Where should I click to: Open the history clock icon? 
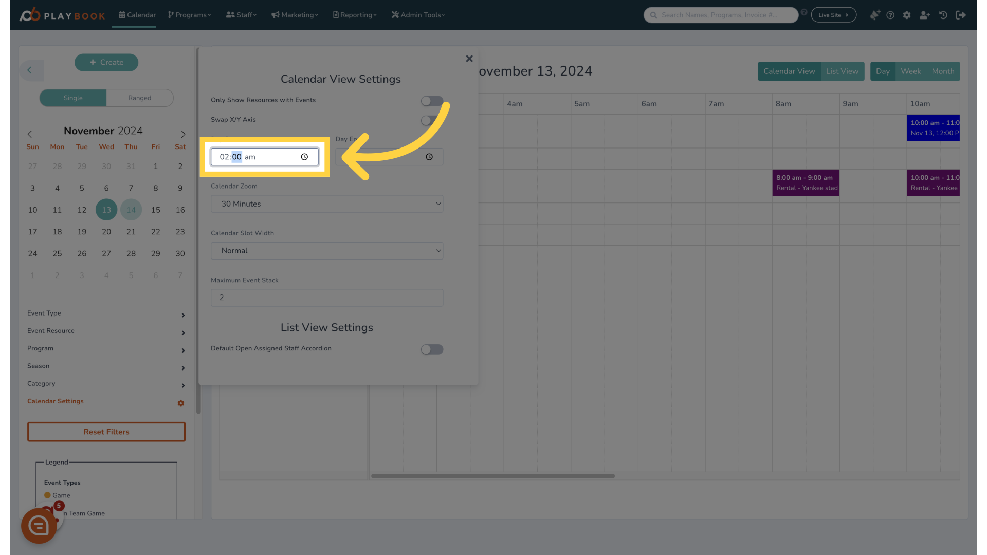[943, 15]
